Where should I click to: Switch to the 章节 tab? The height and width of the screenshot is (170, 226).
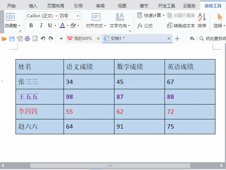144,6
